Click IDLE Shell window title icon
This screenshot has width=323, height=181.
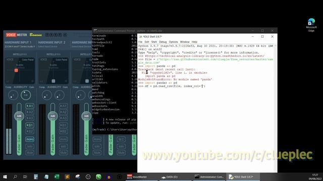tap(140, 37)
